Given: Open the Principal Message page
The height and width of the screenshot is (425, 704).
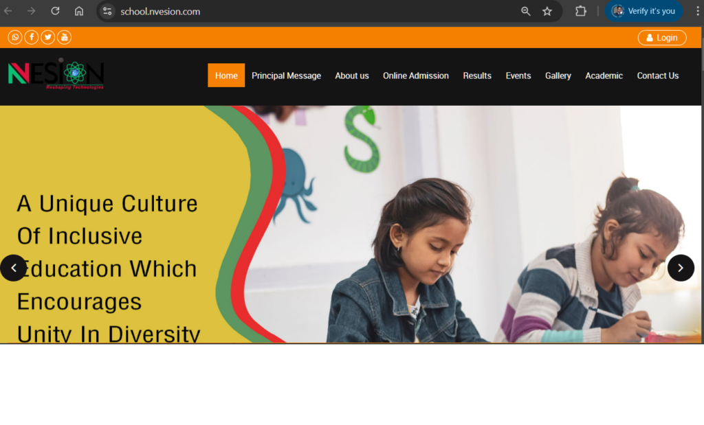Looking at the screenshot, I should 286,76.
